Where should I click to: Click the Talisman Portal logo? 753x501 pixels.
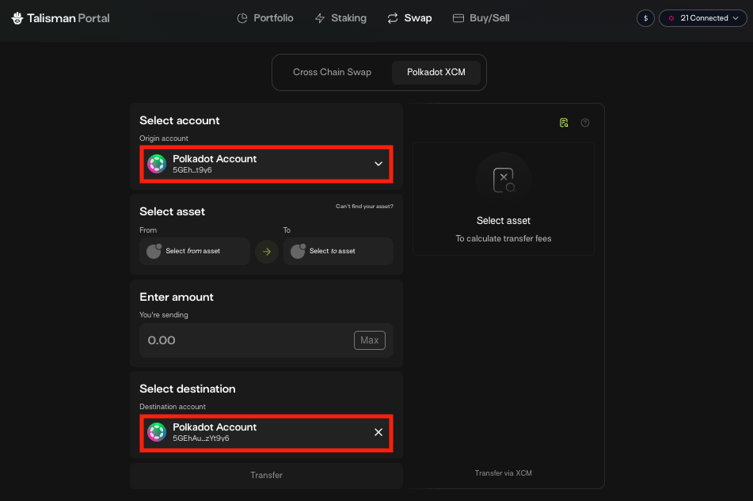[60, 18]
